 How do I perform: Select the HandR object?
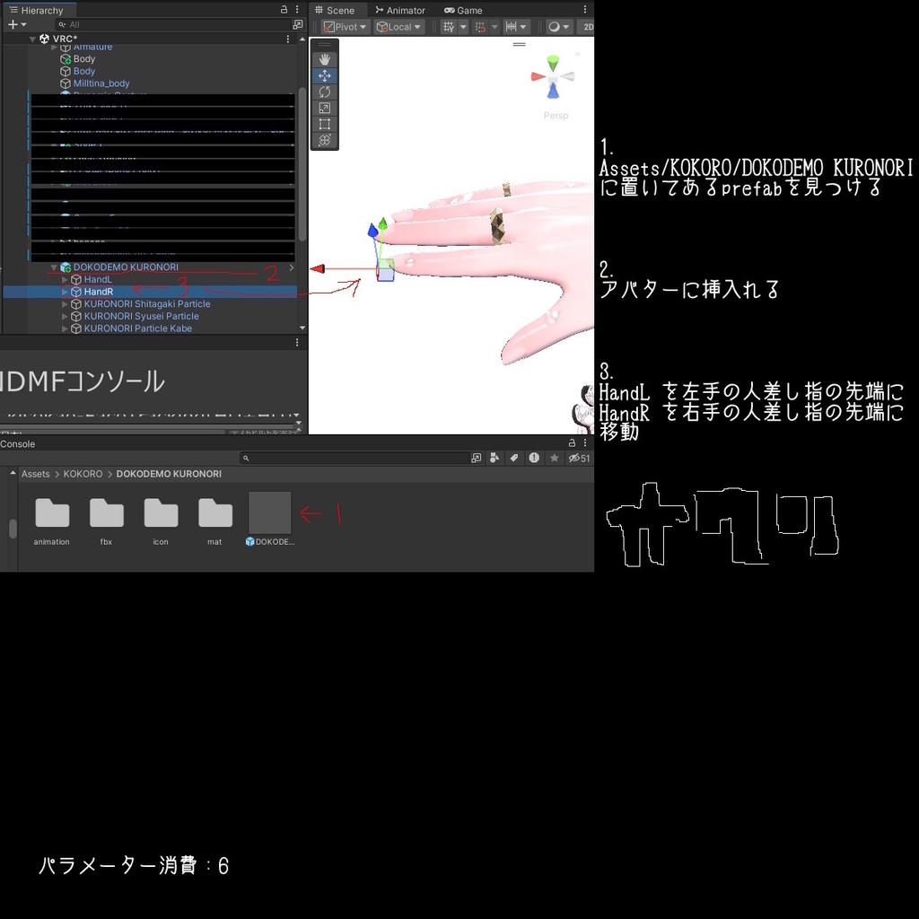pyautogui.click(x=98, y=292)
